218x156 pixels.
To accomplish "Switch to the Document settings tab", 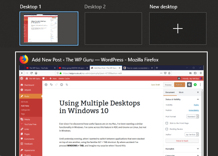I will (170, 92).
